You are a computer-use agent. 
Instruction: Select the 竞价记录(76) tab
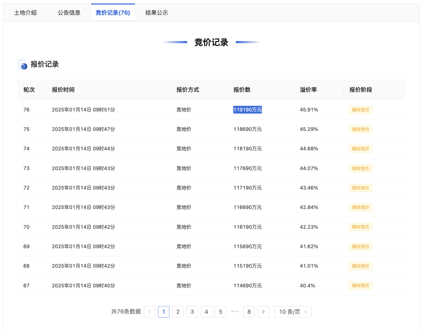pos(112,12)
